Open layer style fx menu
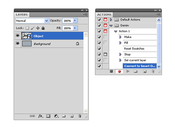Screen dimensions: 175x127 [41, 116]
